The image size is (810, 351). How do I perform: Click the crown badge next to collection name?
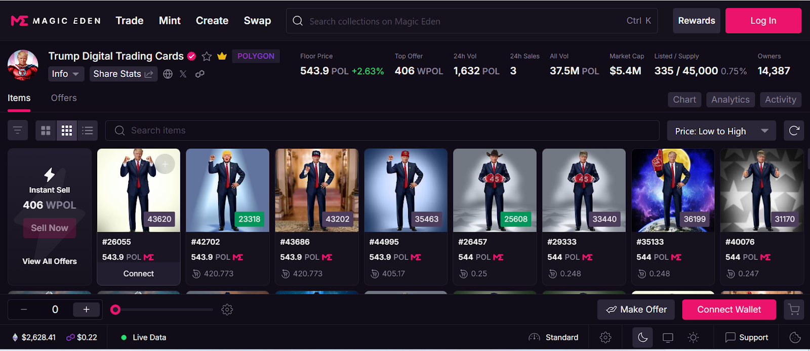(x=222, y=56)
